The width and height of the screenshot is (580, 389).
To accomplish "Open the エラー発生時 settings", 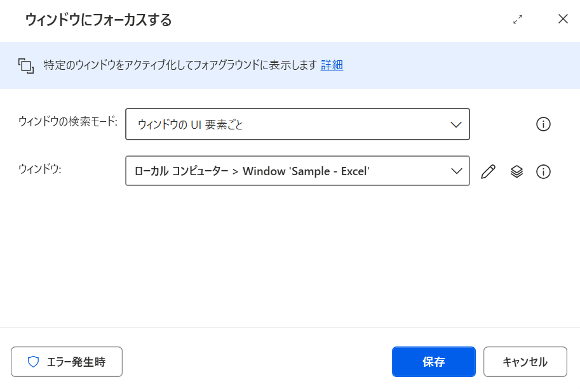I will pos(67,362).
